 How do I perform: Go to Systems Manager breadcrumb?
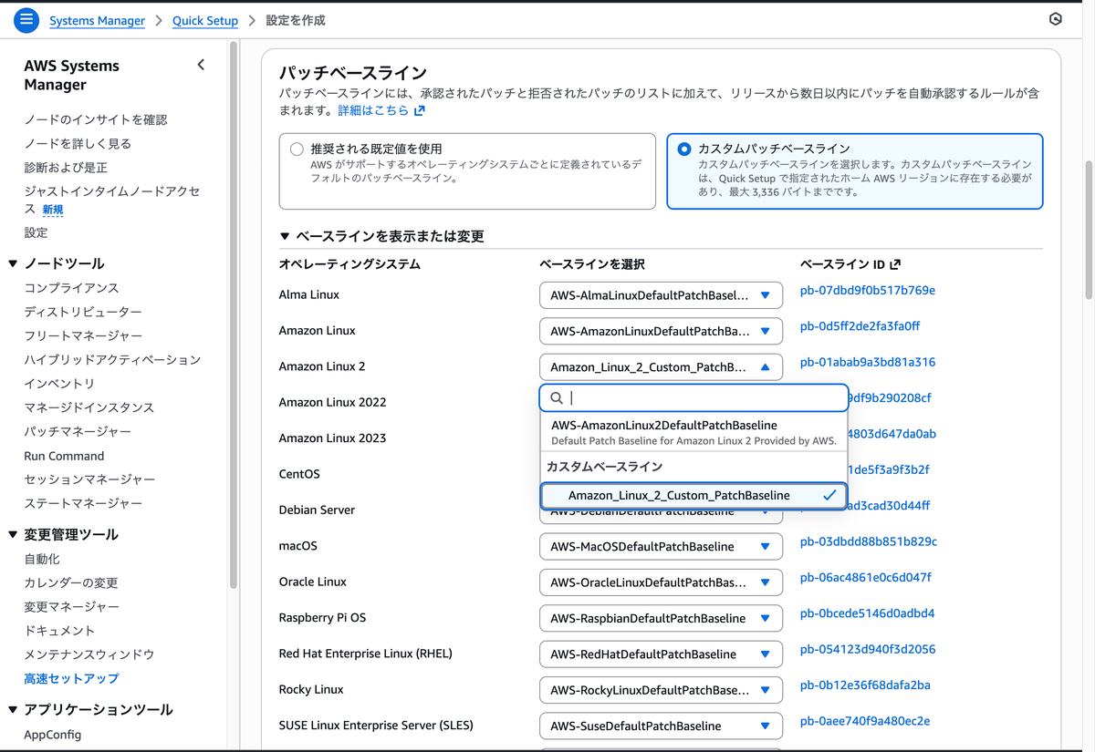97,20
